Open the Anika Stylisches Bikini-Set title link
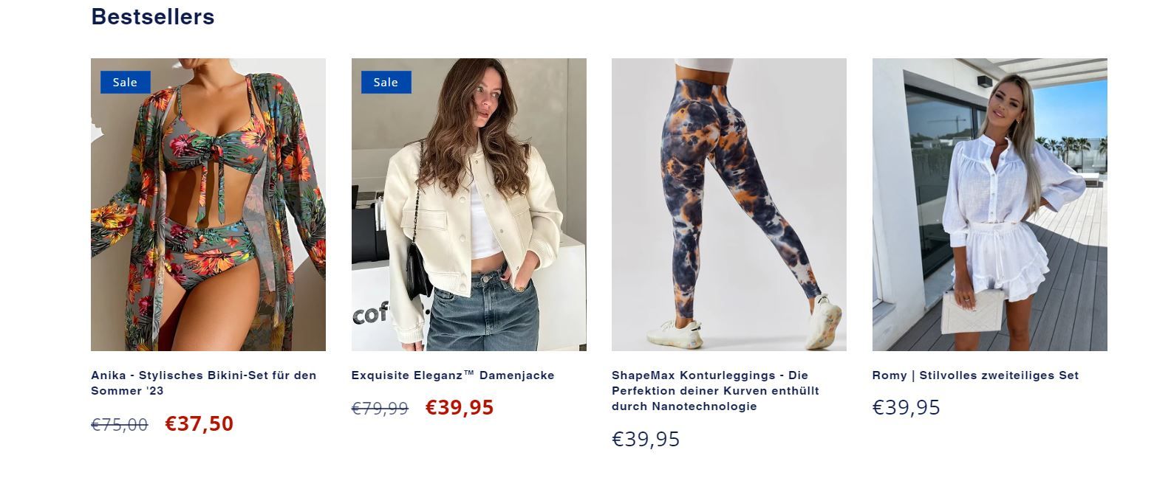This screenshot has width=1171, height=492. (204, 383)
